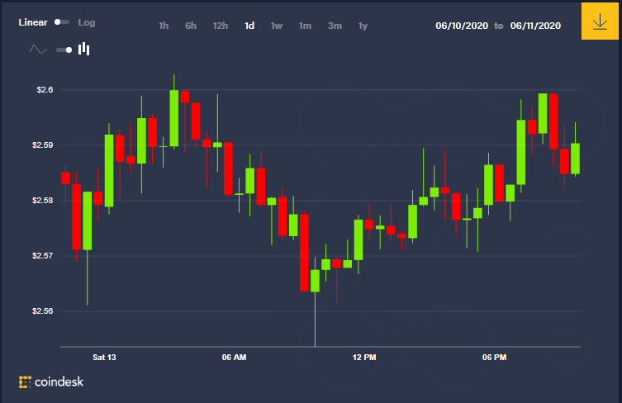Edit the end date 06/11/2020

tap(535, 26)
